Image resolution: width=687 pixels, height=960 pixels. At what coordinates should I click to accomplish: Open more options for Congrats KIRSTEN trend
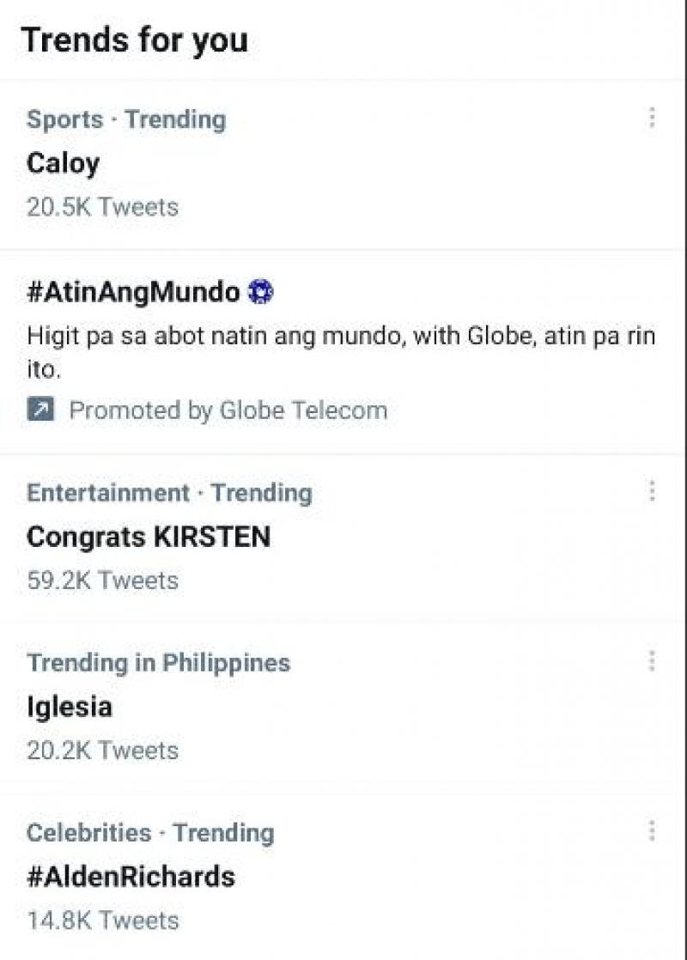[x=652, y=491]
